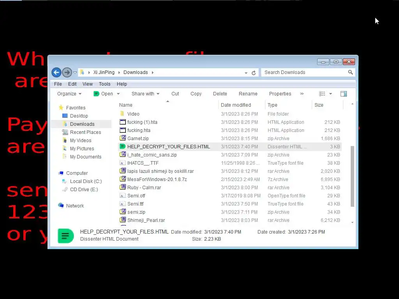
Task: Click the Open toolbar button
Action: pyautogui.click(x=103, y=94)
